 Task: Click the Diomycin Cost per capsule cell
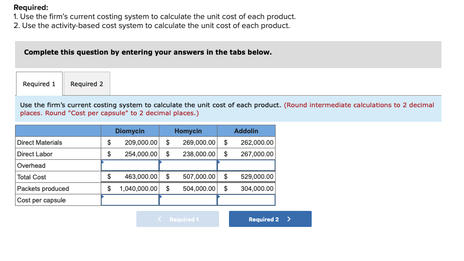(130, 200)
